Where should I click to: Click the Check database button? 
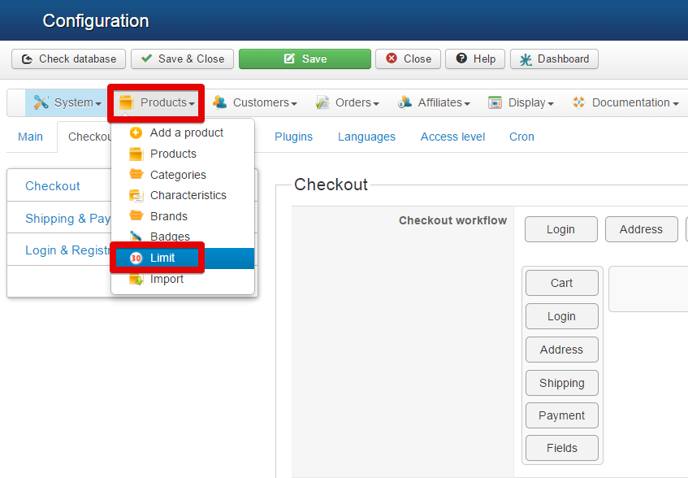(68, 59)
